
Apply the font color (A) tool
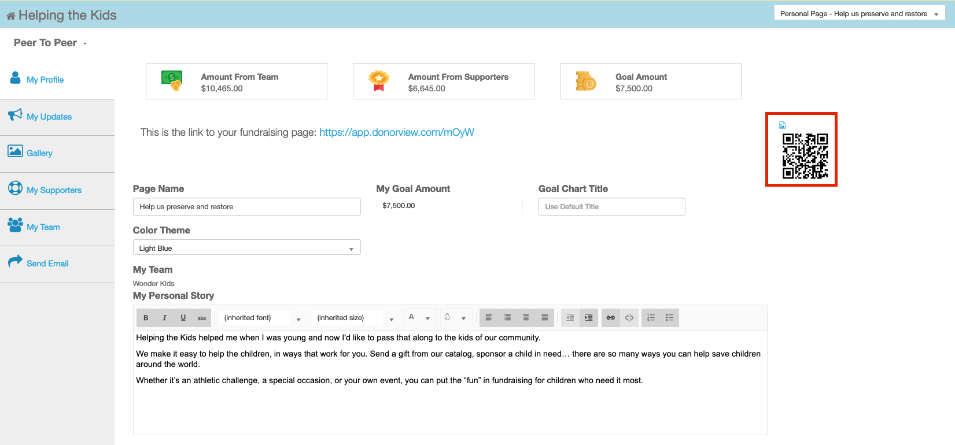pos(411,317)
